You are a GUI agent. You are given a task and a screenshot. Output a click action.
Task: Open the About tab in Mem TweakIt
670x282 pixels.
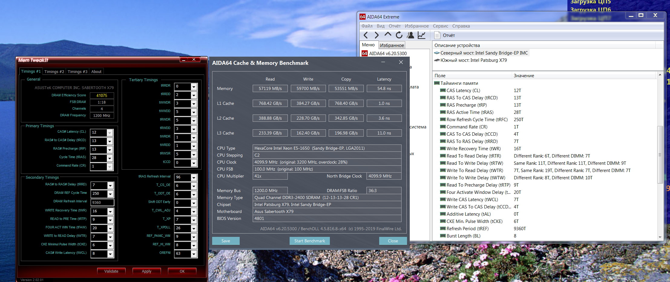coord(97,72)
